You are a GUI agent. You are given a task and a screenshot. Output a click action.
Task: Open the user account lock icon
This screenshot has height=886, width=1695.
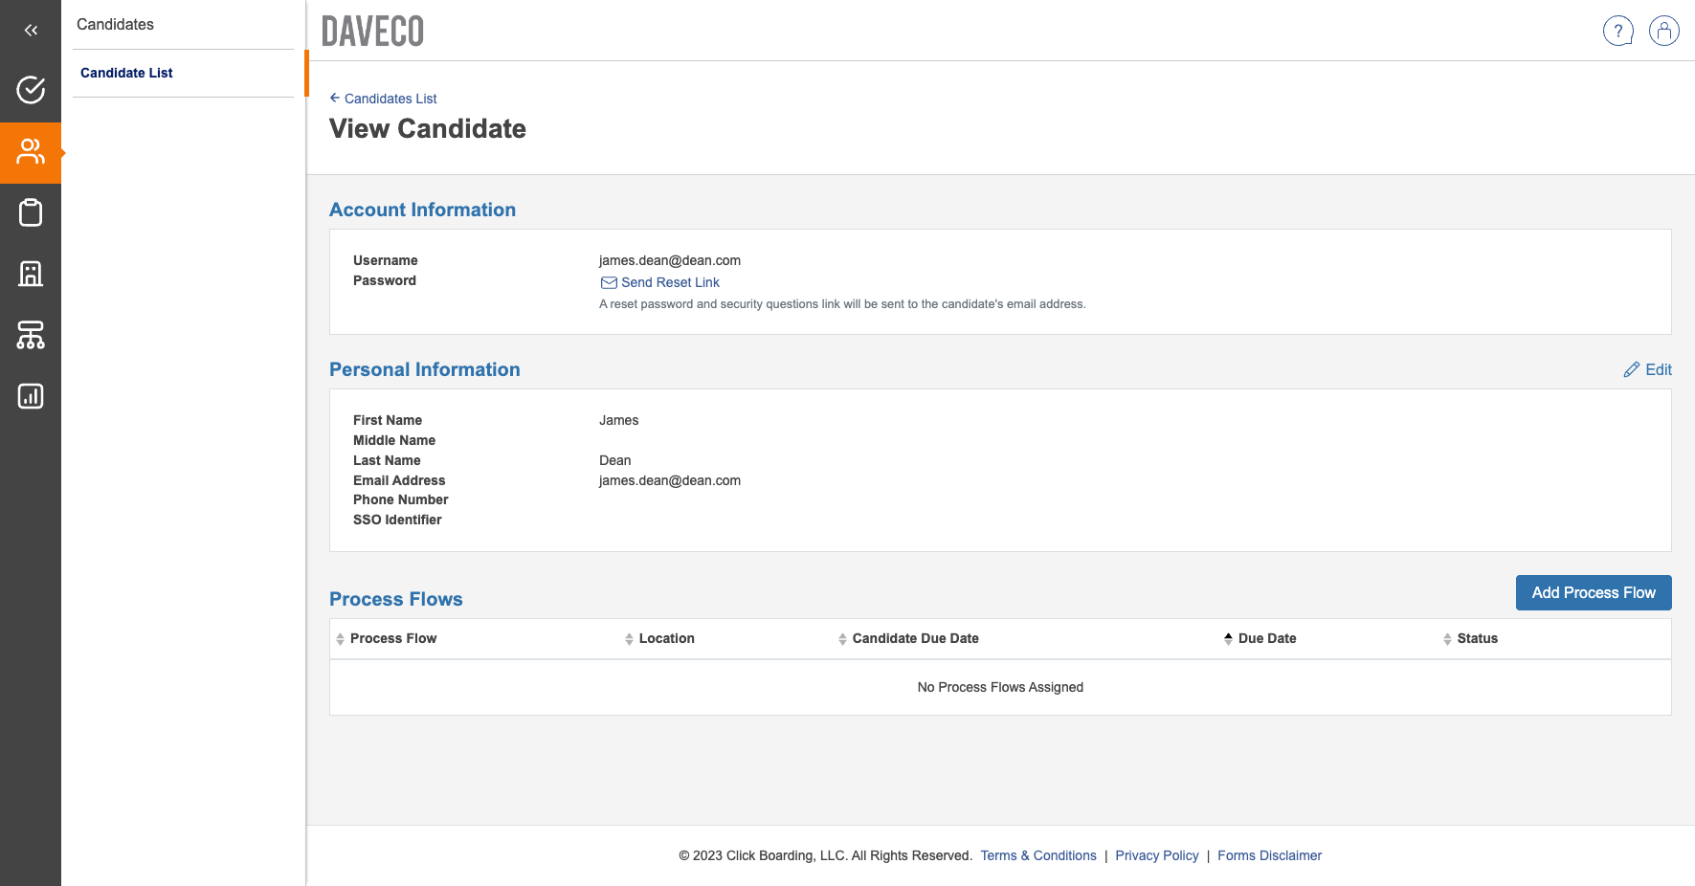[1663, 31]
